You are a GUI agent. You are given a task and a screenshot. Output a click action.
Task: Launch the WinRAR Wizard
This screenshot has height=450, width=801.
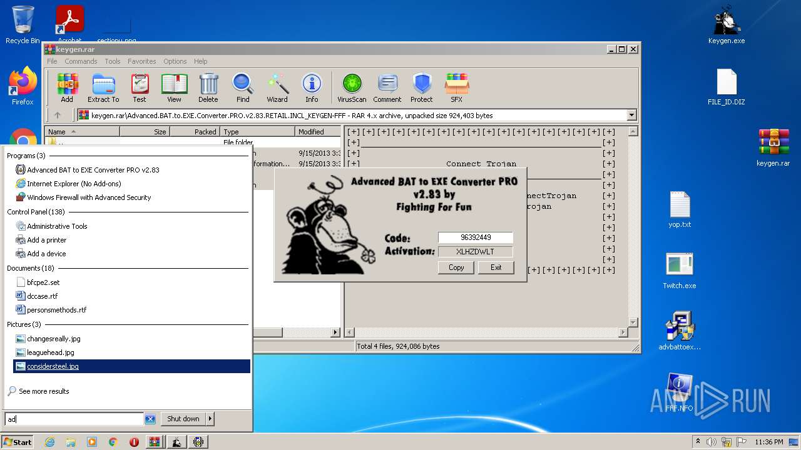277,88
